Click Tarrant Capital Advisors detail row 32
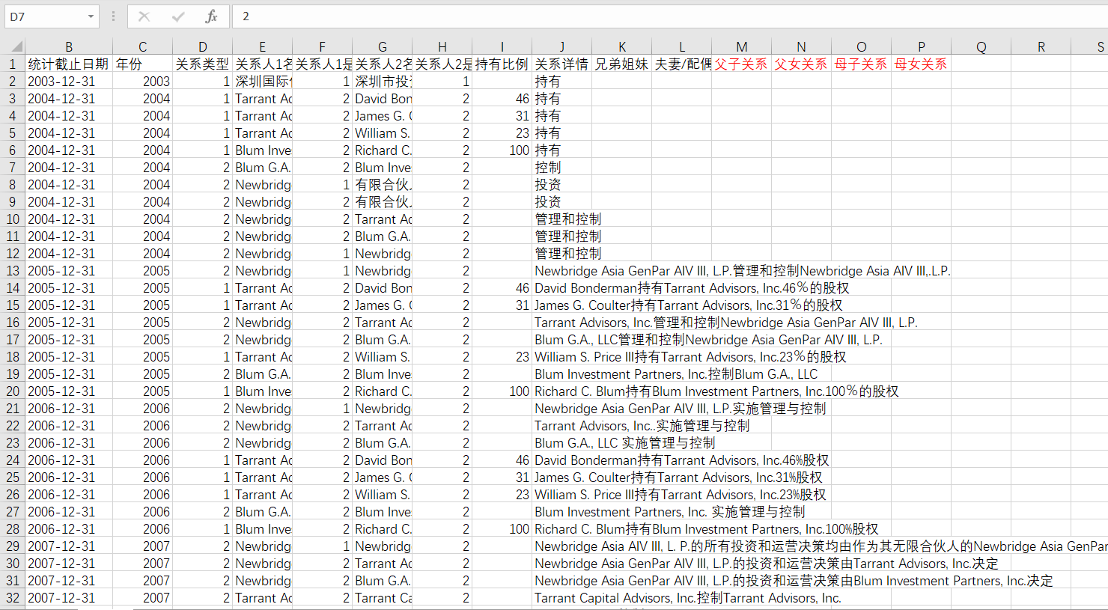This screenshot has height=610, width=1108. point(688,597)
